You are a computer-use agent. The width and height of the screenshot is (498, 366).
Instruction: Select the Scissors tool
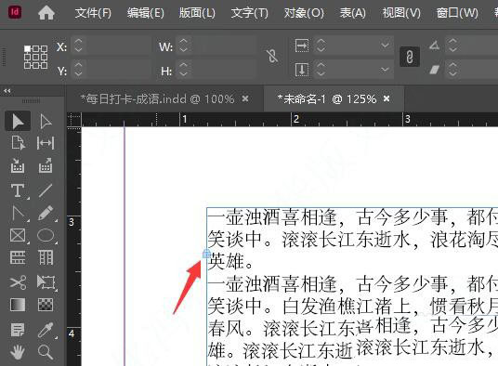[x=18, y=282]
